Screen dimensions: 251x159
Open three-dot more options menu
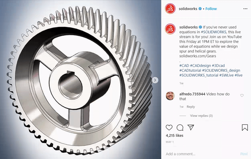245,9
